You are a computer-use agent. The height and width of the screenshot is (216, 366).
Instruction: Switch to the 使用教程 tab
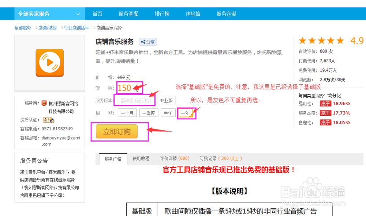(x=141, y=158)
